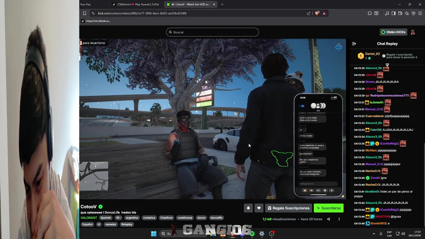Open the Brave VPN shield icon
Viewport: 425px width, 239px height.
[x=413, y=13]
